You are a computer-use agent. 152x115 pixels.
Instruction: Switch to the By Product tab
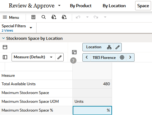(81, 6)
